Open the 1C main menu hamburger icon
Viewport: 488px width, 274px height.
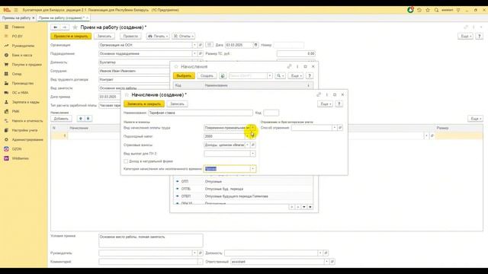[15, 10]
